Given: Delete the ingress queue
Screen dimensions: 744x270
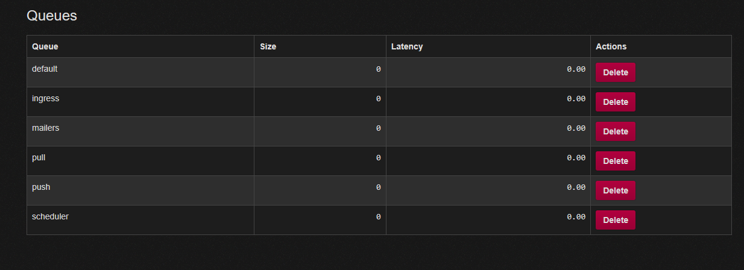Looking at the screenshot, I should (x=615, y=102).
